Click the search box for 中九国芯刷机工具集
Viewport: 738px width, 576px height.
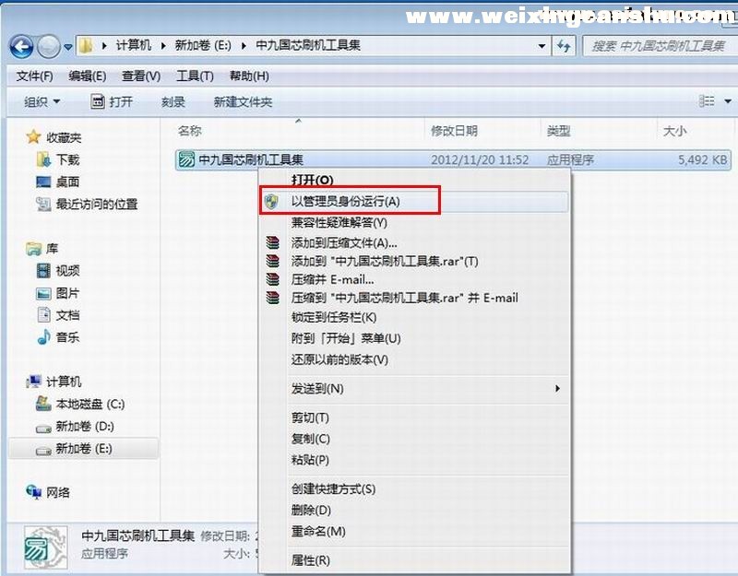[657, 45]
